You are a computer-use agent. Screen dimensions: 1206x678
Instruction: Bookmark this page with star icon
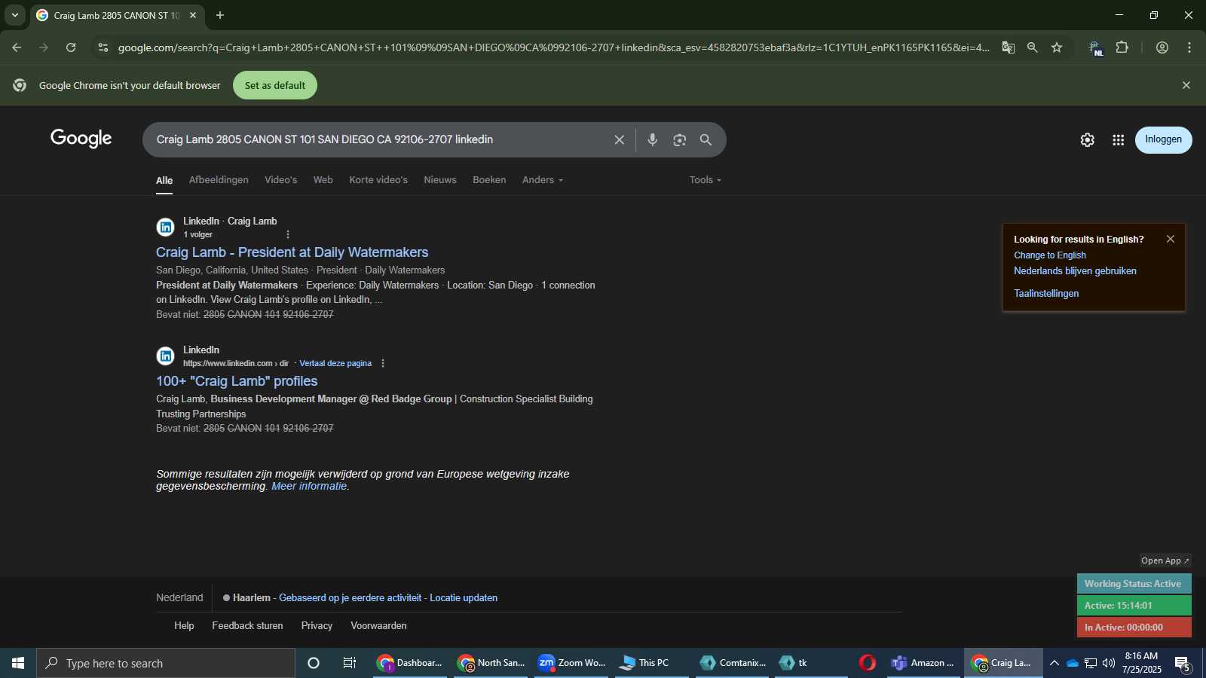click(1057, 47)
